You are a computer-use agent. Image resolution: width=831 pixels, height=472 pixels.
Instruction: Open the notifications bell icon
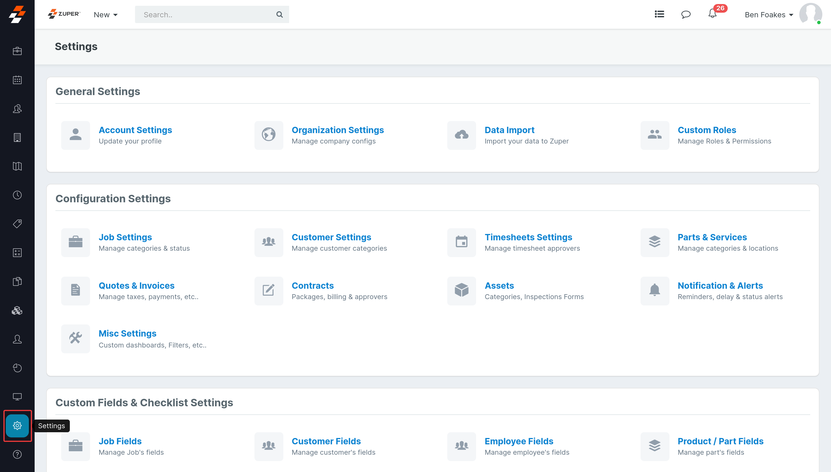coord(712,14)
